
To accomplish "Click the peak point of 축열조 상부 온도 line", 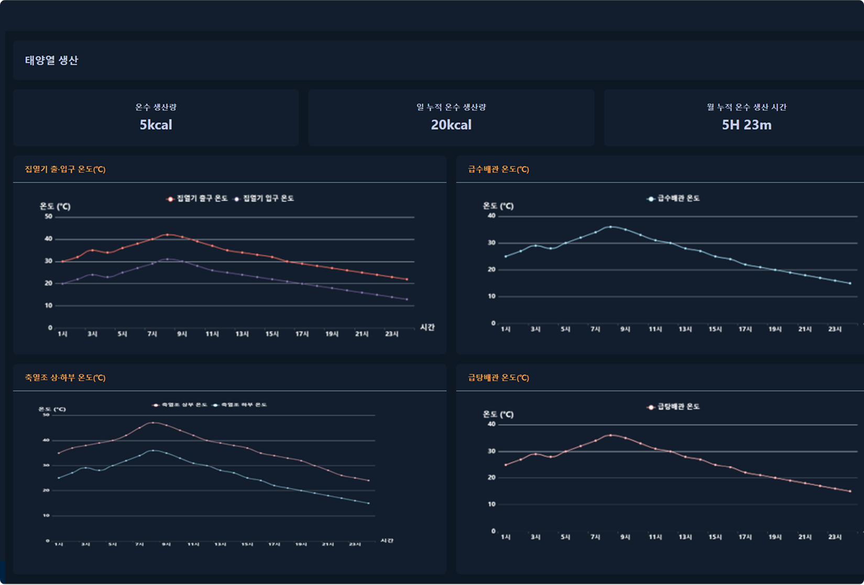I will (x=152, y=422).
